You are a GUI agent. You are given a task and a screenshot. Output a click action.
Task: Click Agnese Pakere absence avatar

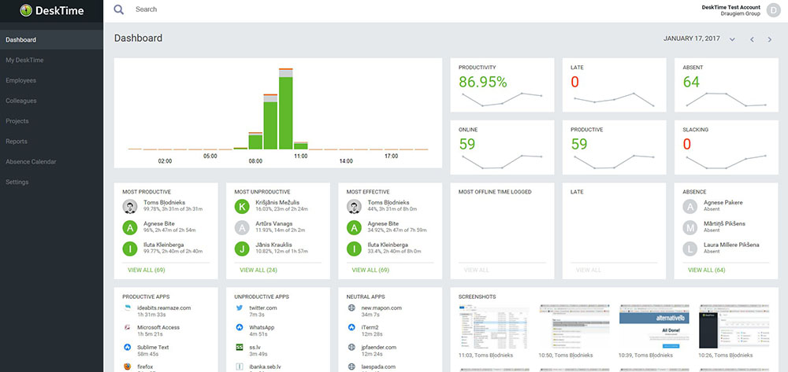pyautogui.click(x=690, y=207)
